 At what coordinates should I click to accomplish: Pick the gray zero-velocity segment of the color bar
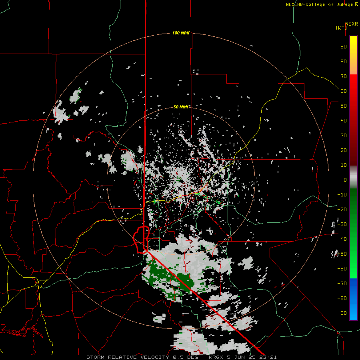353,177
